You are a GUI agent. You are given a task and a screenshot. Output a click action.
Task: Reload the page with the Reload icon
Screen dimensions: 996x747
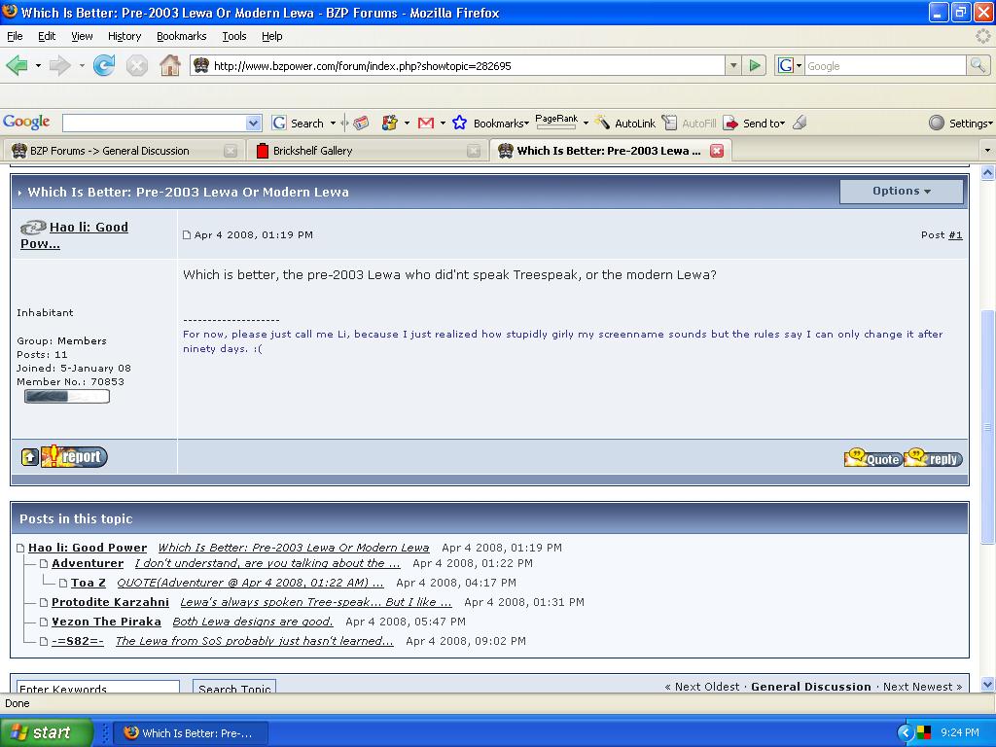(x=103, y=65)
